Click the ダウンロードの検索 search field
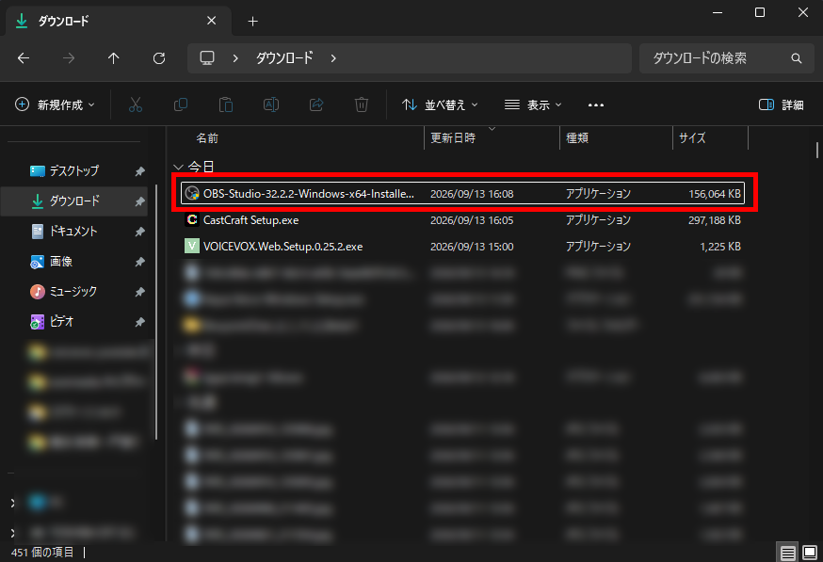The height and width of the screenshot is (562, 823). 726,58
